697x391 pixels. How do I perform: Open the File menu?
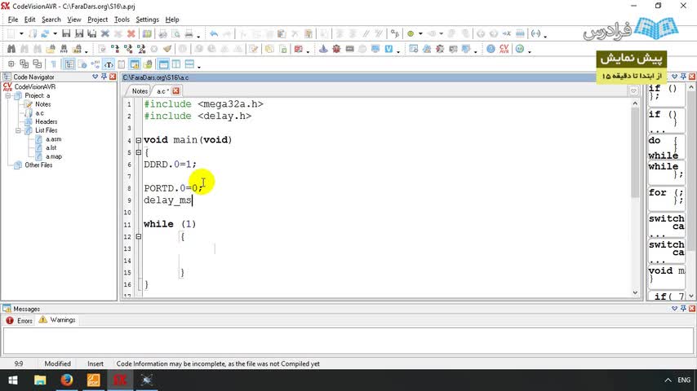click(x=13, y=20)
